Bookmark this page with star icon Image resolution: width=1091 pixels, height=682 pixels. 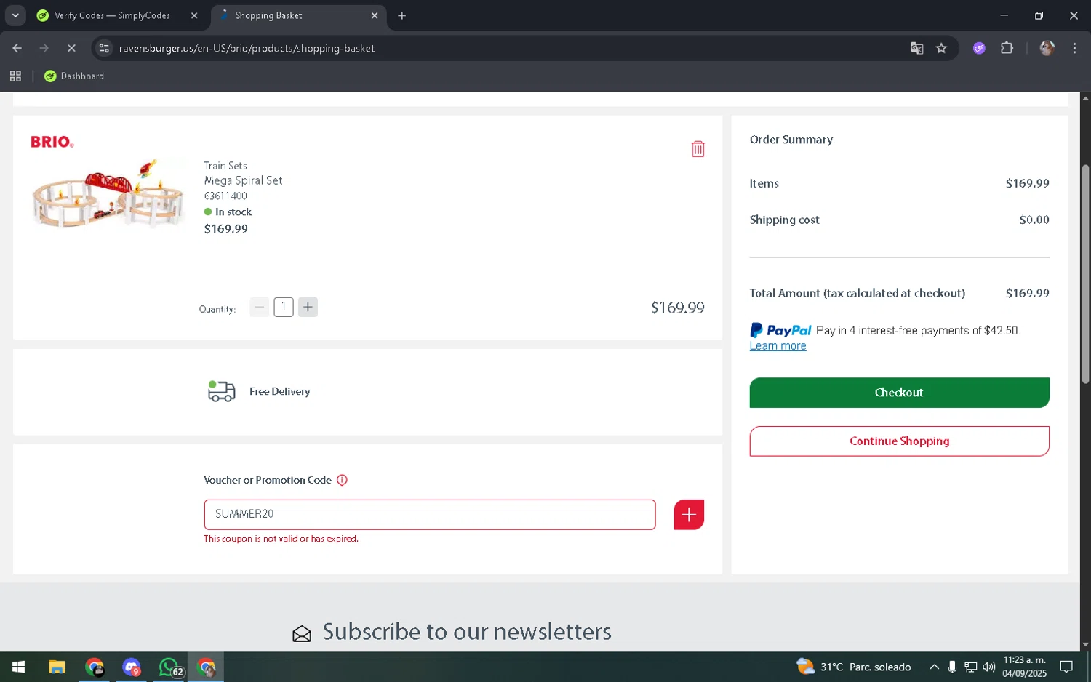(941, 48)
